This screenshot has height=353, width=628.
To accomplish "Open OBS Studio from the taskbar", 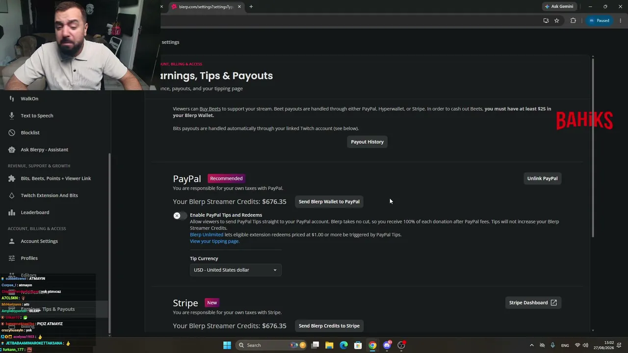I will [401, 345].
